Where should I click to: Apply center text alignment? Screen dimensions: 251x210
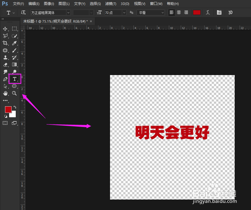point(179,12)
